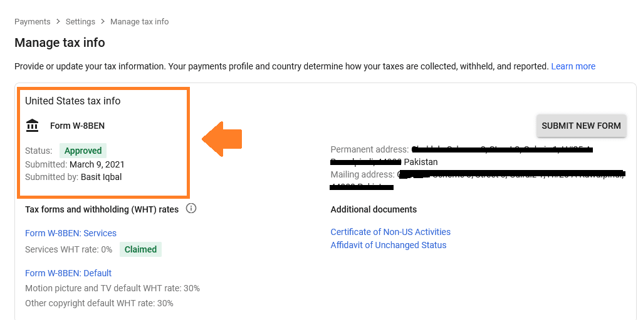Click the green Claimed badge
The width and height of the screenshot is (643, 320).
[140, 249]
